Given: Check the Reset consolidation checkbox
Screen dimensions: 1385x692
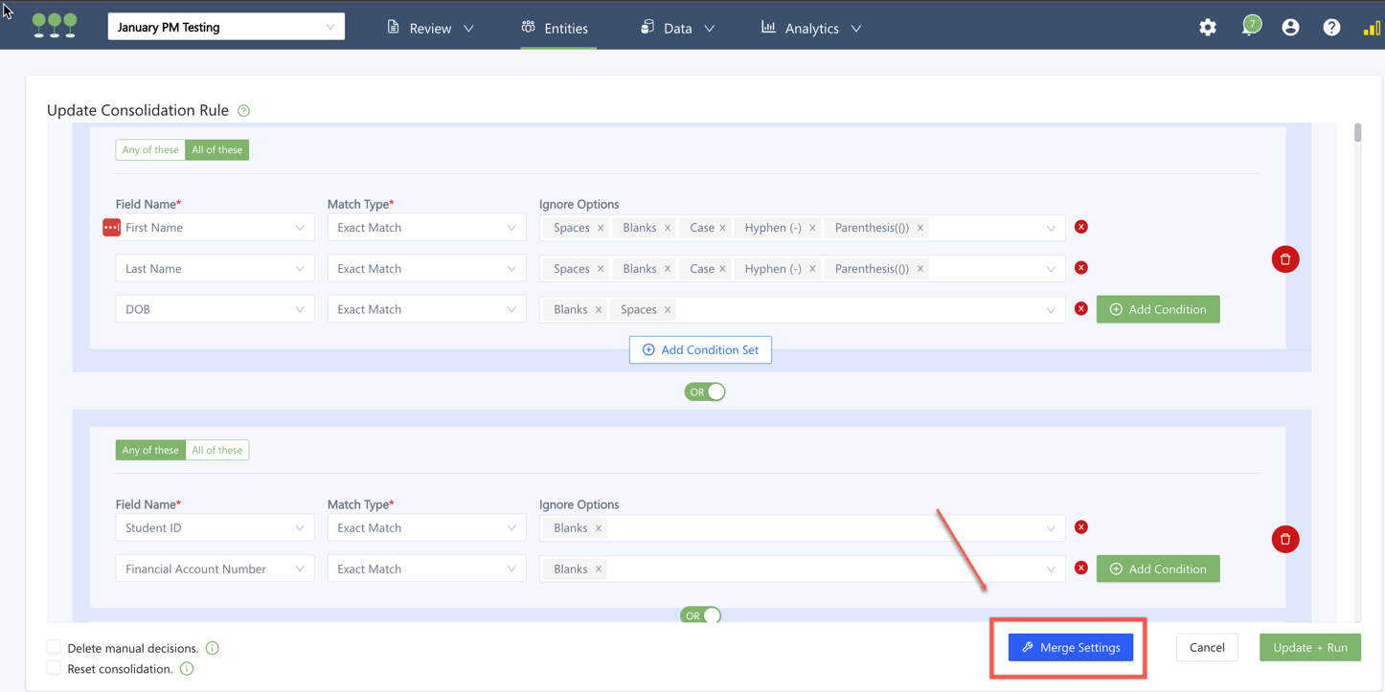Looking at the screenshot, I should [x=54, y=668].
